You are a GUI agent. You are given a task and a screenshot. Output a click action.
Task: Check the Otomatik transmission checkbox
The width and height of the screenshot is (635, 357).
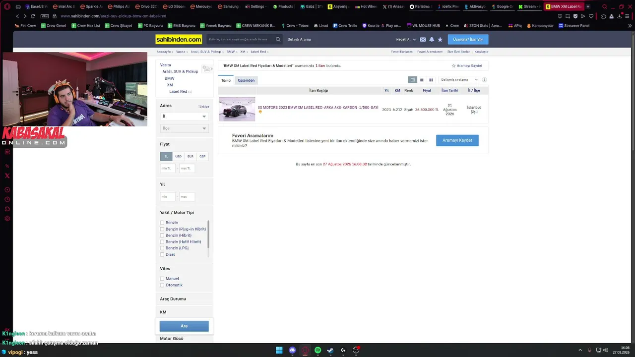click(x=162, y=285)
